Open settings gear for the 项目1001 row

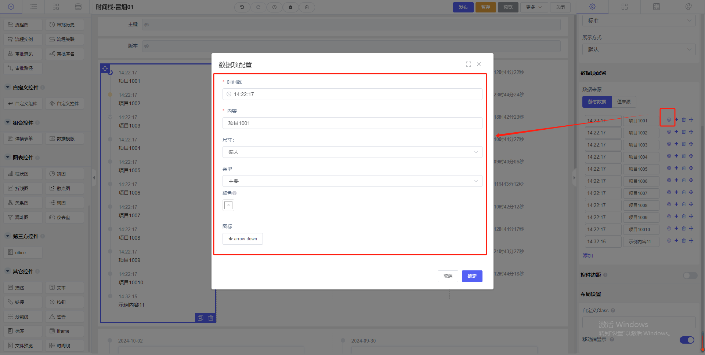click(x=669, y=120)
